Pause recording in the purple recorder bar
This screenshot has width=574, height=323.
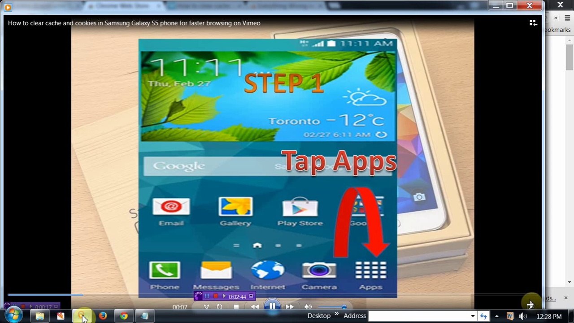click(x=207, y=296)
